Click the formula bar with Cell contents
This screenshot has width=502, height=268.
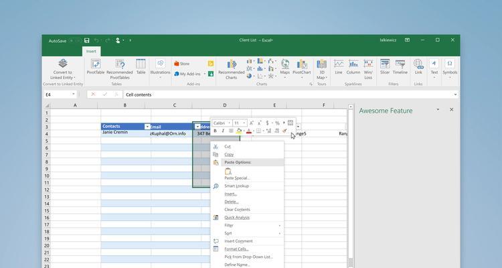[288, 94]
